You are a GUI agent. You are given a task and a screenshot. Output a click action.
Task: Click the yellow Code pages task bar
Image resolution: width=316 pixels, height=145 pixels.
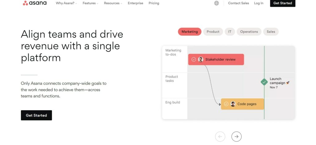tap(243, 104)
